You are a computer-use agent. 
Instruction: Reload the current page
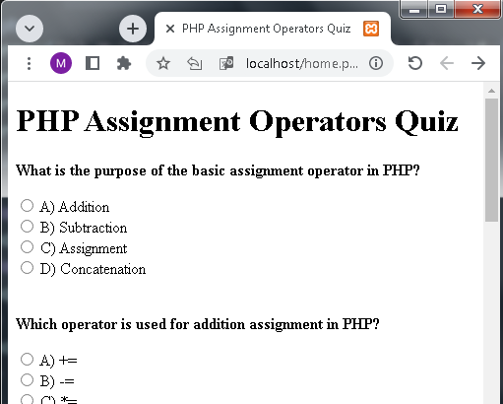click(x=415, y=63)
